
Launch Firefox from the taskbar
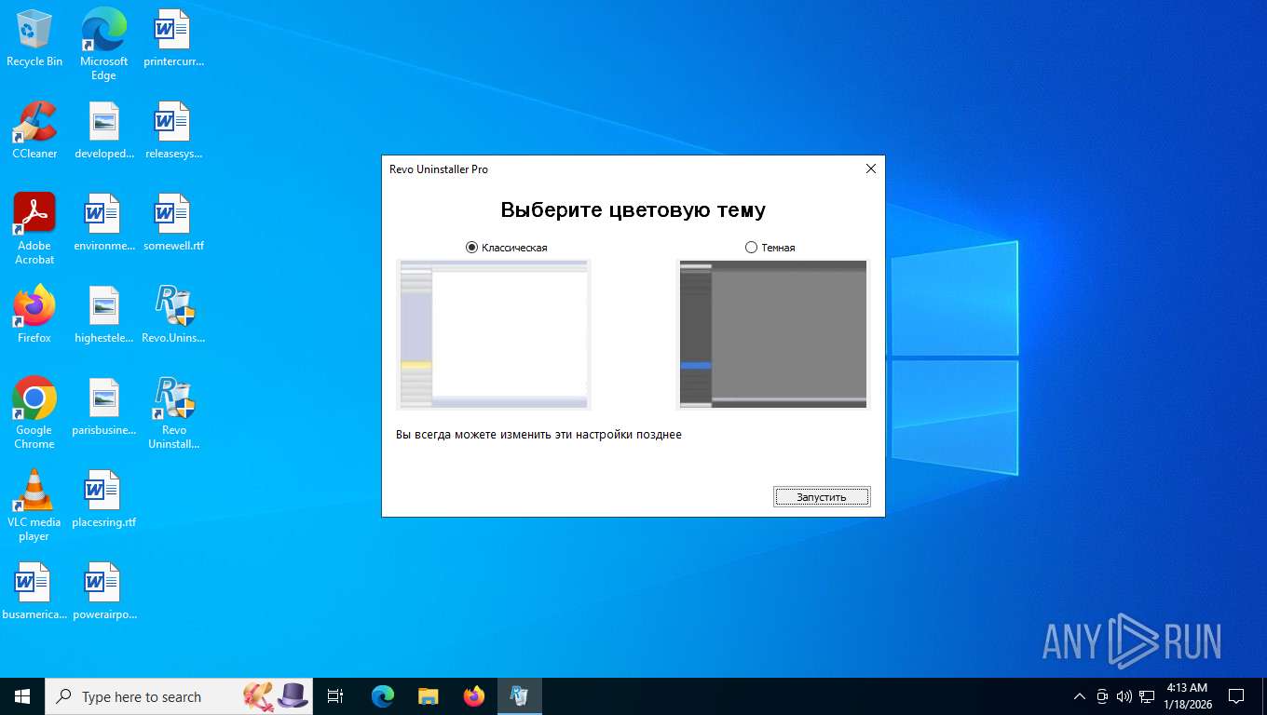click(474, 696)
